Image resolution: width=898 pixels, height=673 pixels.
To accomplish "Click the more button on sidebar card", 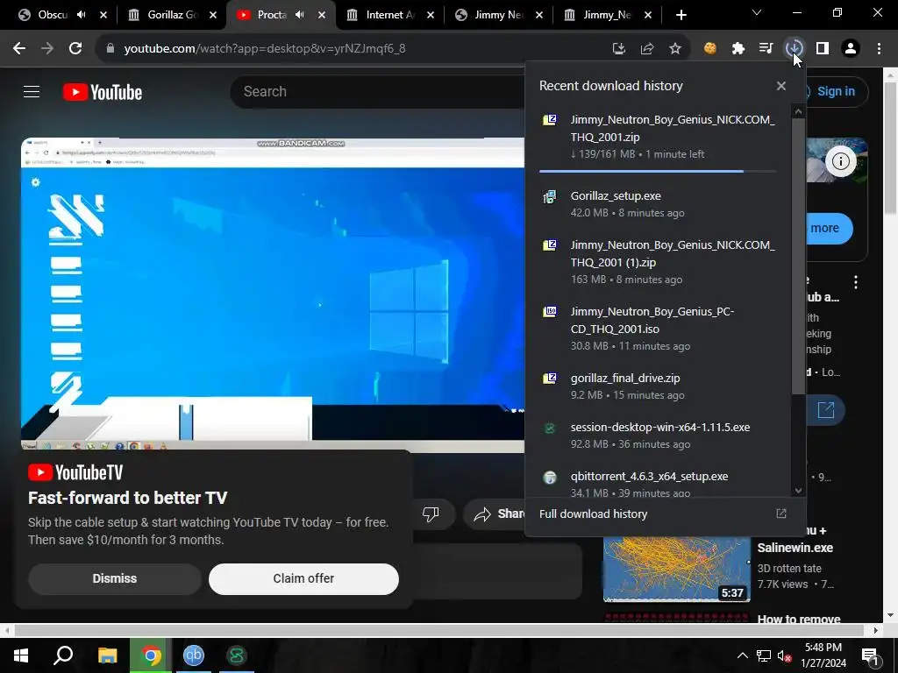I will pyautogui.click(x=828, y=228).
